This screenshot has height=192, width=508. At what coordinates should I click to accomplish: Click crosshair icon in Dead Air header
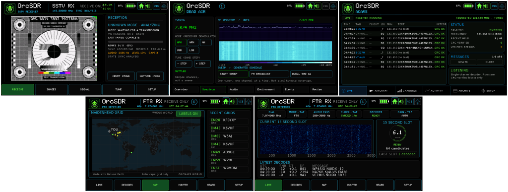pos(333,6)
